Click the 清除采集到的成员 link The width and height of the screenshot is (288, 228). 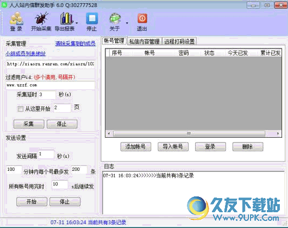[76, 44]
